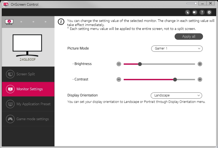This screenshot has height=148, width=218.
Task: Open the help question mark icon
Action: (202, 12)
